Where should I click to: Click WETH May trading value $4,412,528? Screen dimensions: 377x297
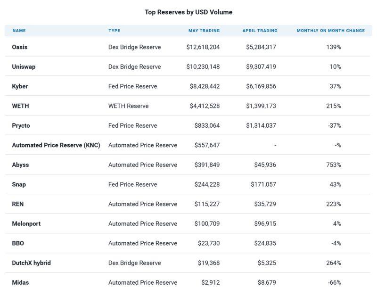(205, 106)
